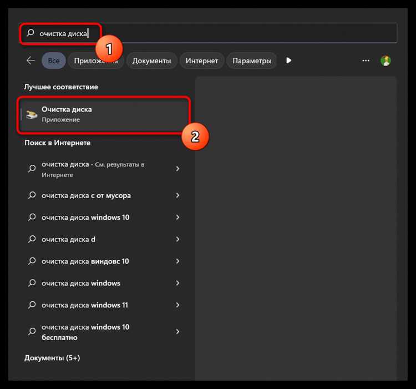Expand the 'очистка диска windows 10' chevron

[177, 218]
